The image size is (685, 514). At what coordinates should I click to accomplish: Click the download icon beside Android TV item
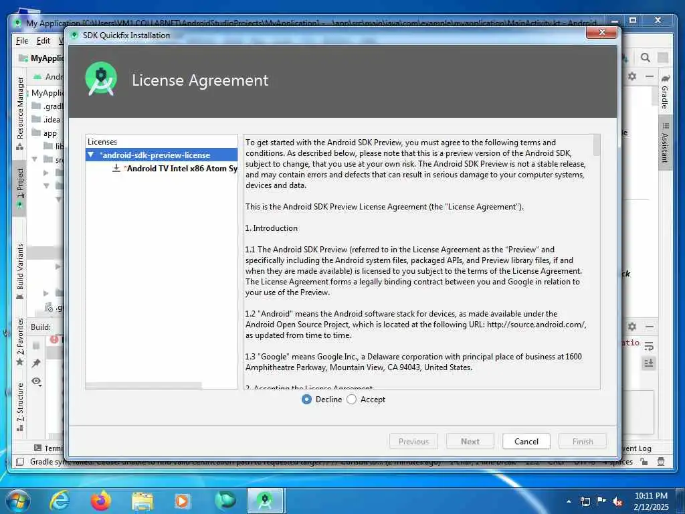click(116, 168)
